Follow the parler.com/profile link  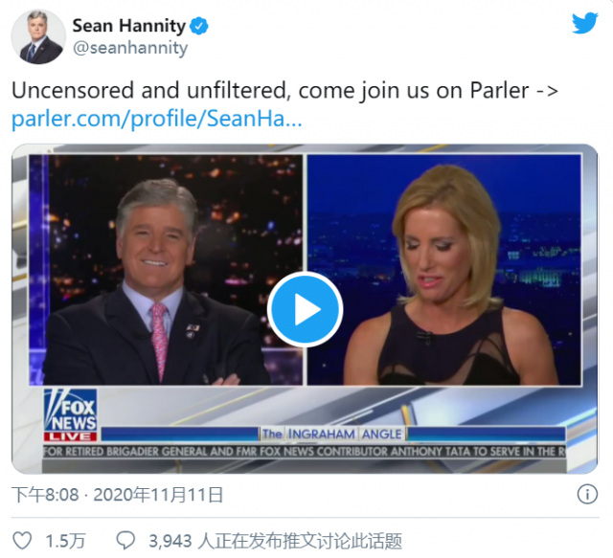157,118
